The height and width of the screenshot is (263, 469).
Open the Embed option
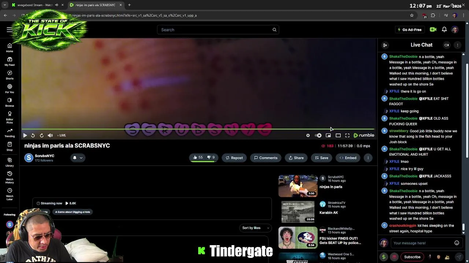point(348,158)
